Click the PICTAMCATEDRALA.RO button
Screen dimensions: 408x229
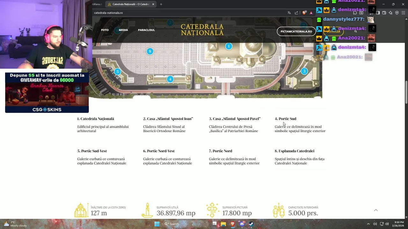tap(296, 31)
